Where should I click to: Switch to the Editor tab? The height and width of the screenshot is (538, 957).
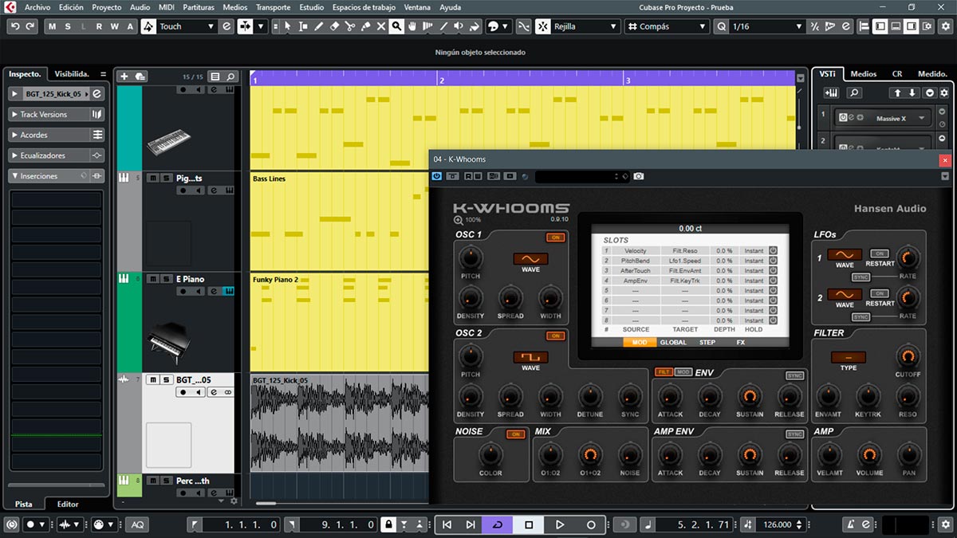[68, 504]
